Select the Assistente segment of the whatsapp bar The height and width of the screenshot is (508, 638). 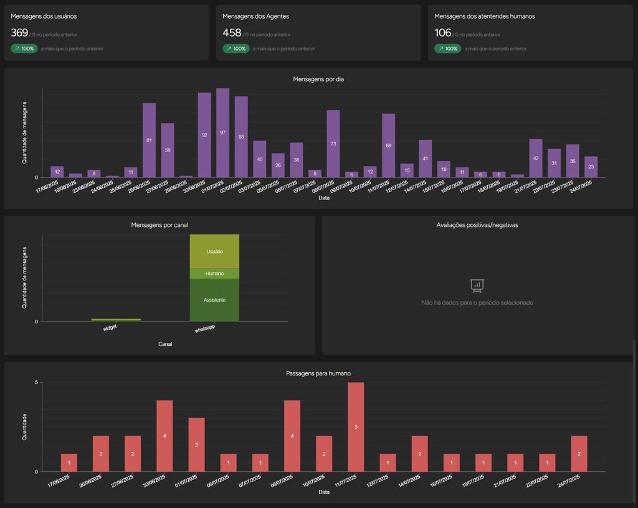tap(214, 300)
